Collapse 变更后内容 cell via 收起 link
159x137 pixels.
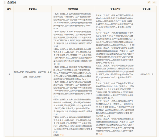point(101,134)
